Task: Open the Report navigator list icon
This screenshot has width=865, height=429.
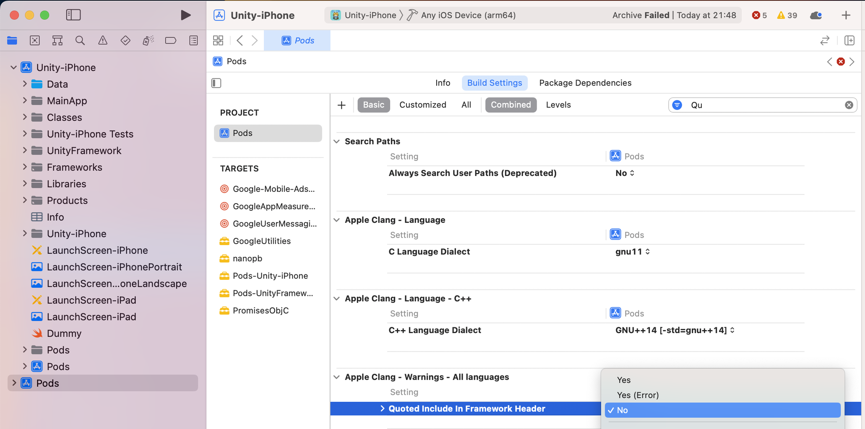Action: [x=193, y=40]
